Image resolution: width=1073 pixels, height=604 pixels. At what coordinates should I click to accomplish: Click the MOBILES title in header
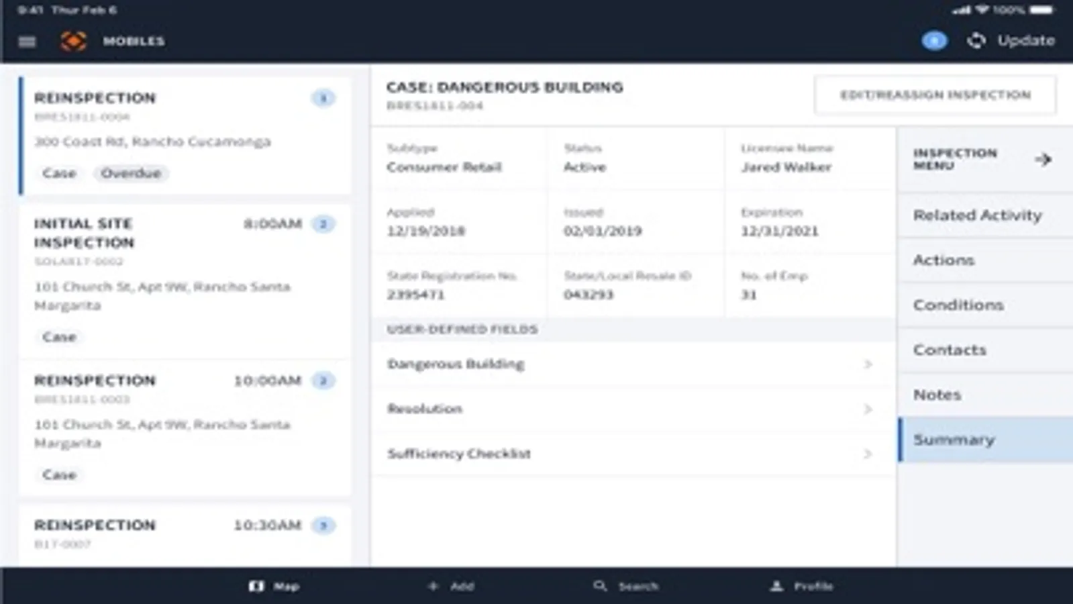134,42
